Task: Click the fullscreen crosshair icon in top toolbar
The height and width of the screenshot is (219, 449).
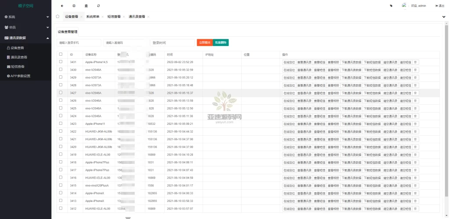Action: tap(74, 6)
